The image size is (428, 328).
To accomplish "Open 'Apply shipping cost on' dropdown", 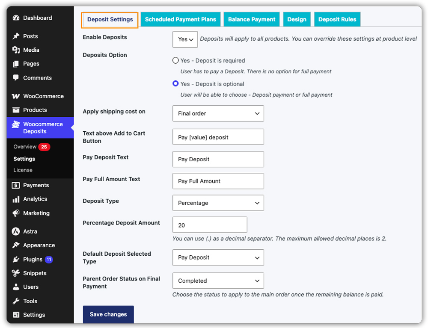I will (218, 113).
